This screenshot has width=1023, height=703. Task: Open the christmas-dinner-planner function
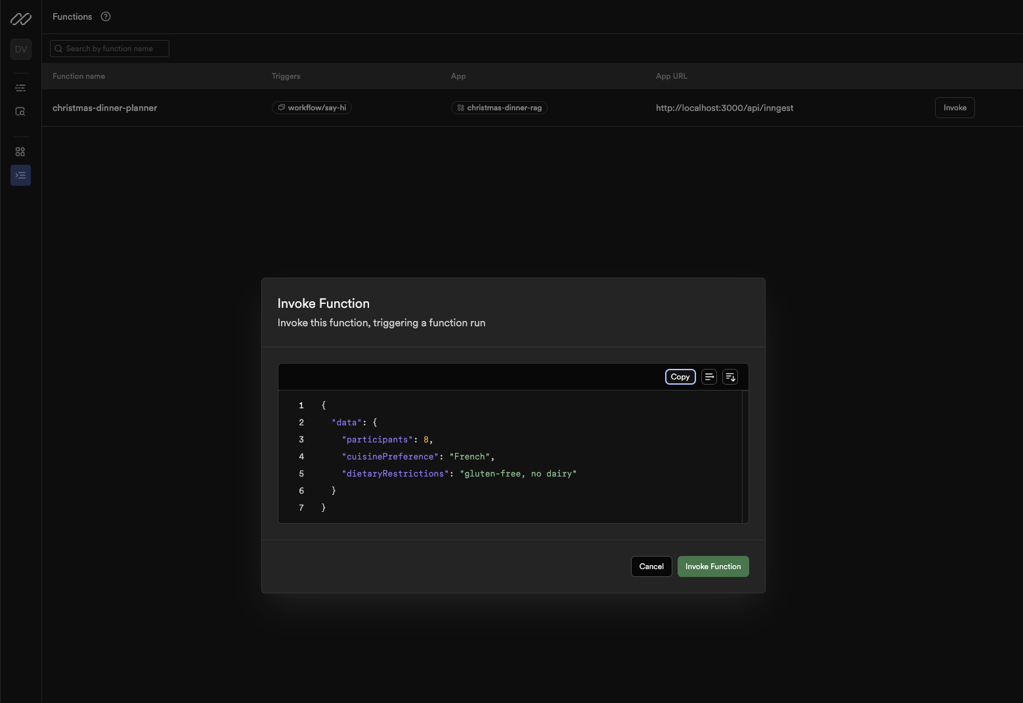(105, 108)
